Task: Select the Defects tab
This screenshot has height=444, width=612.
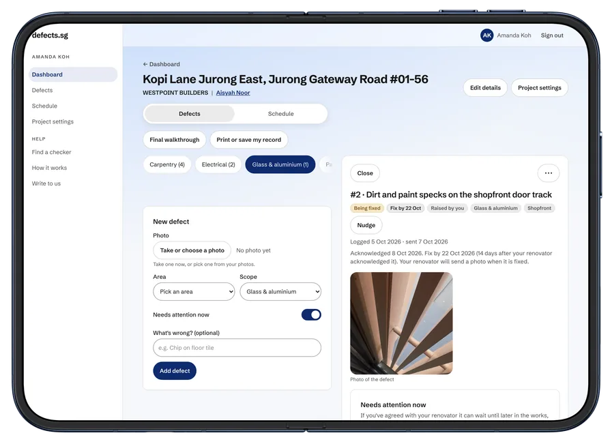Action: click(190, 114)
